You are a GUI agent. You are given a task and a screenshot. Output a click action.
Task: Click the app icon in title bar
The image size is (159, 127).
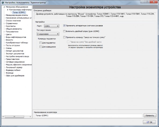3,2
